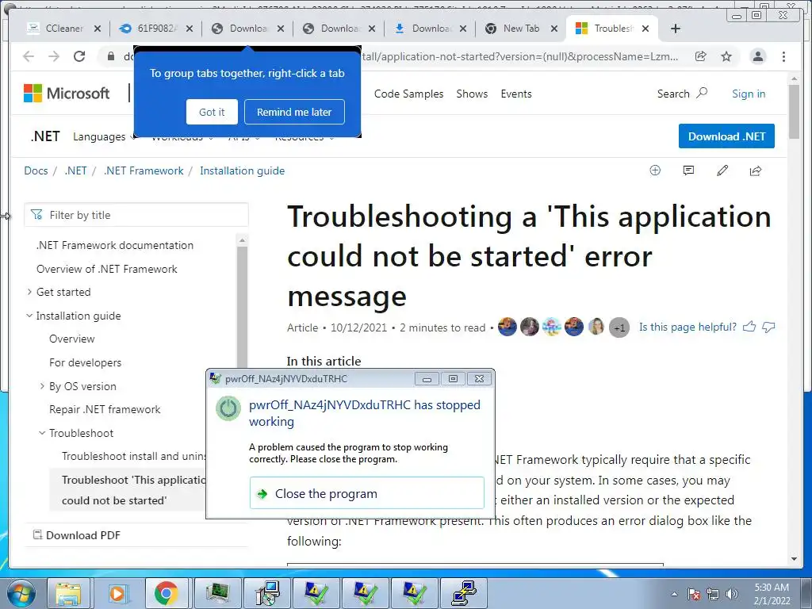This screenshot has width=812, height=609.
Task: Click the Download .NET button
Action: point(726,136)
